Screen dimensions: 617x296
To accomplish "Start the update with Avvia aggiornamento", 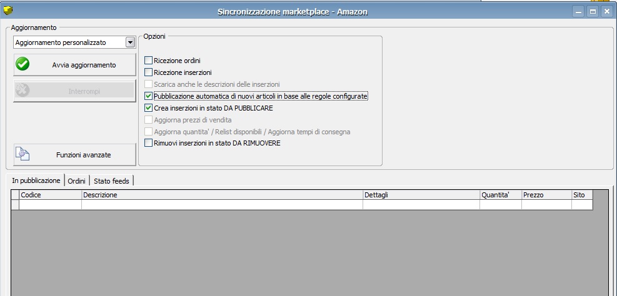I will pos(75,65).
